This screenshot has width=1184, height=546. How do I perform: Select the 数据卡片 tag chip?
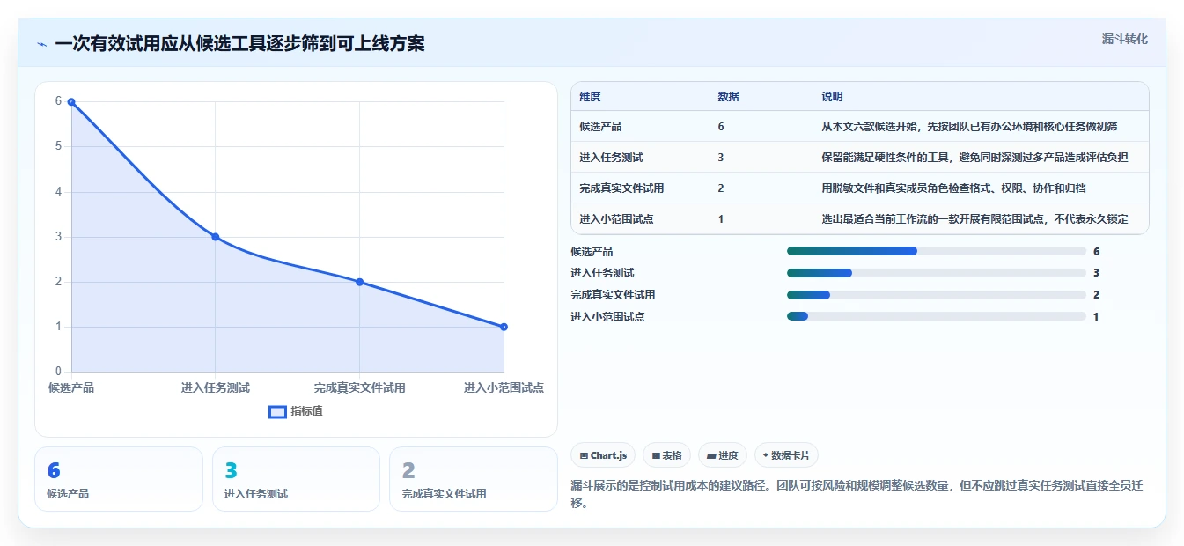pyautogui.click(x=786, y=455)
